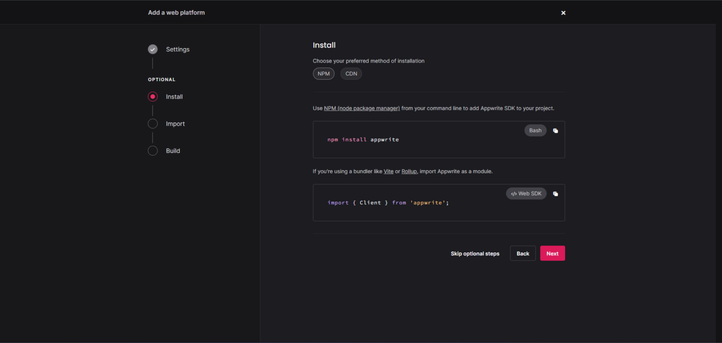Copy the Client import code snippet
The image size is (722, 343).
[x=556, y=193]
